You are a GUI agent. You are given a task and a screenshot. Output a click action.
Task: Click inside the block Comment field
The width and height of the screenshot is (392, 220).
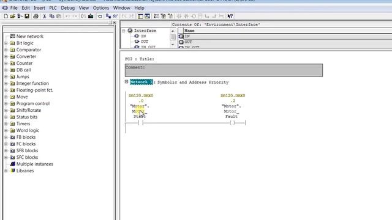[224, 70]
